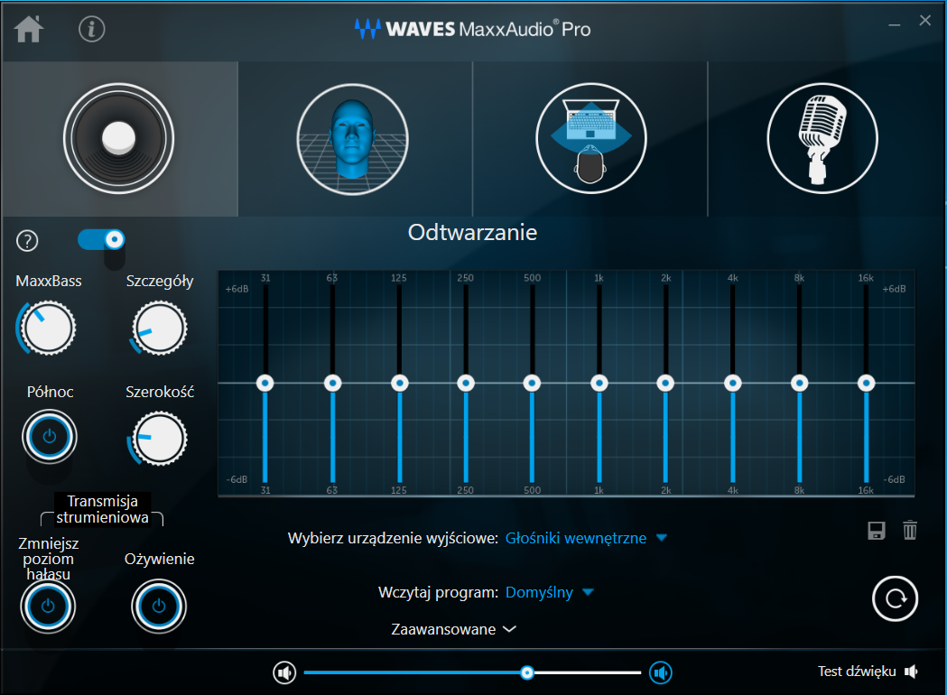
Task: Delete preset using the trash icon
Action: pyautogui.click(x=910, y=530)
